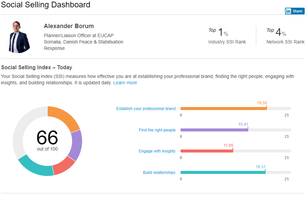307x197 pixels.
Task: Click the purple Find the right people bar
Action: [214, 130]
